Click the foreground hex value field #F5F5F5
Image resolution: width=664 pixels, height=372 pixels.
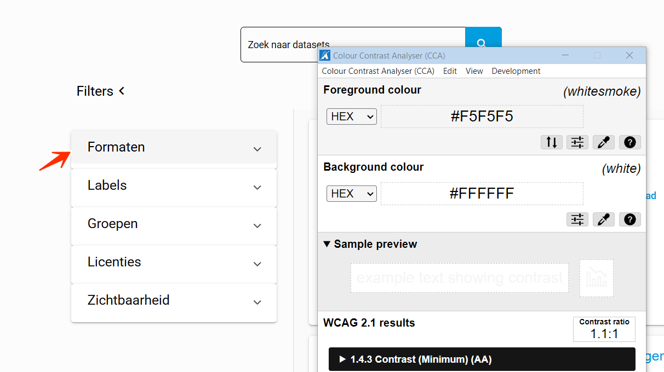pos(482,117)
